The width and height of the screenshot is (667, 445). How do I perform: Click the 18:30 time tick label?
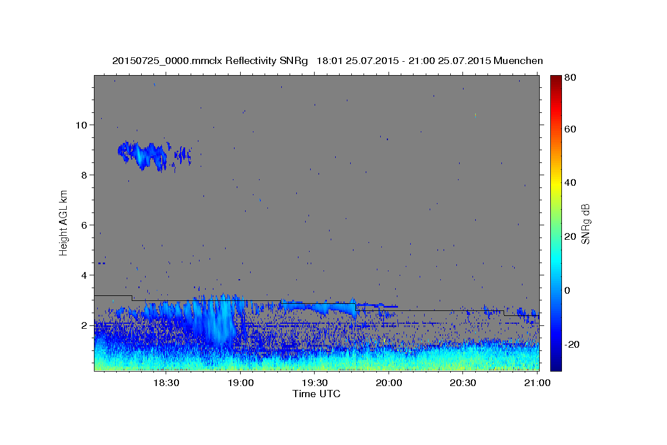point(166,383)
